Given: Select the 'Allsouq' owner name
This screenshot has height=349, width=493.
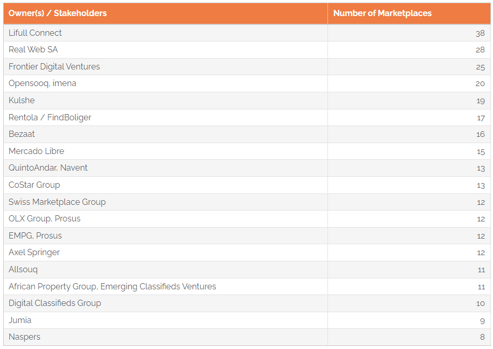Looking at the screenshot, I should coord(23,270).
